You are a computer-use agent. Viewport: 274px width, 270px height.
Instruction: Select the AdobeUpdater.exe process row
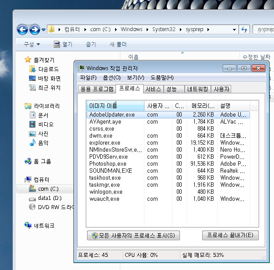168,114
